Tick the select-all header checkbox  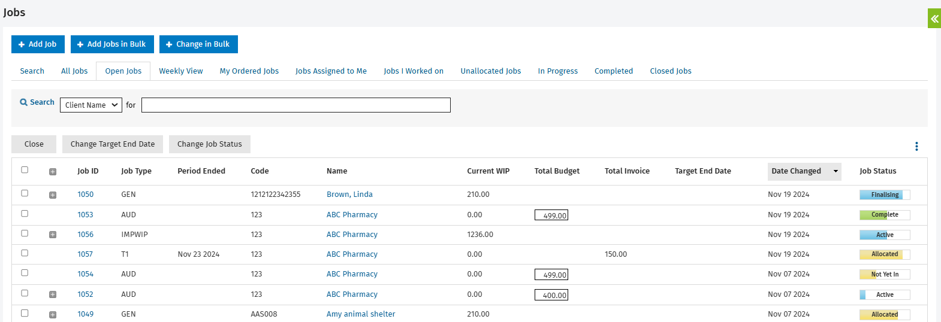coord(25,170)
